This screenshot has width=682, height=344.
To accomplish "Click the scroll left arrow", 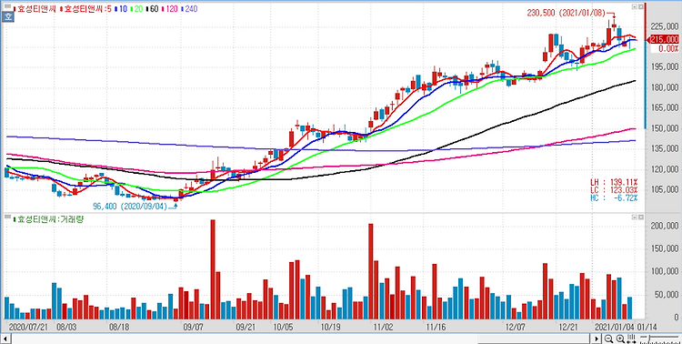I will [5, 339].
